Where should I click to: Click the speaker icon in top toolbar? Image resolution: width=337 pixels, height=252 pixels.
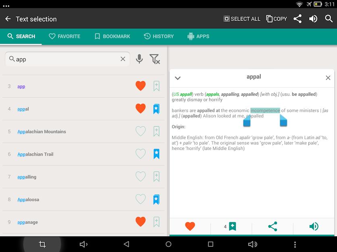point(313,19)
